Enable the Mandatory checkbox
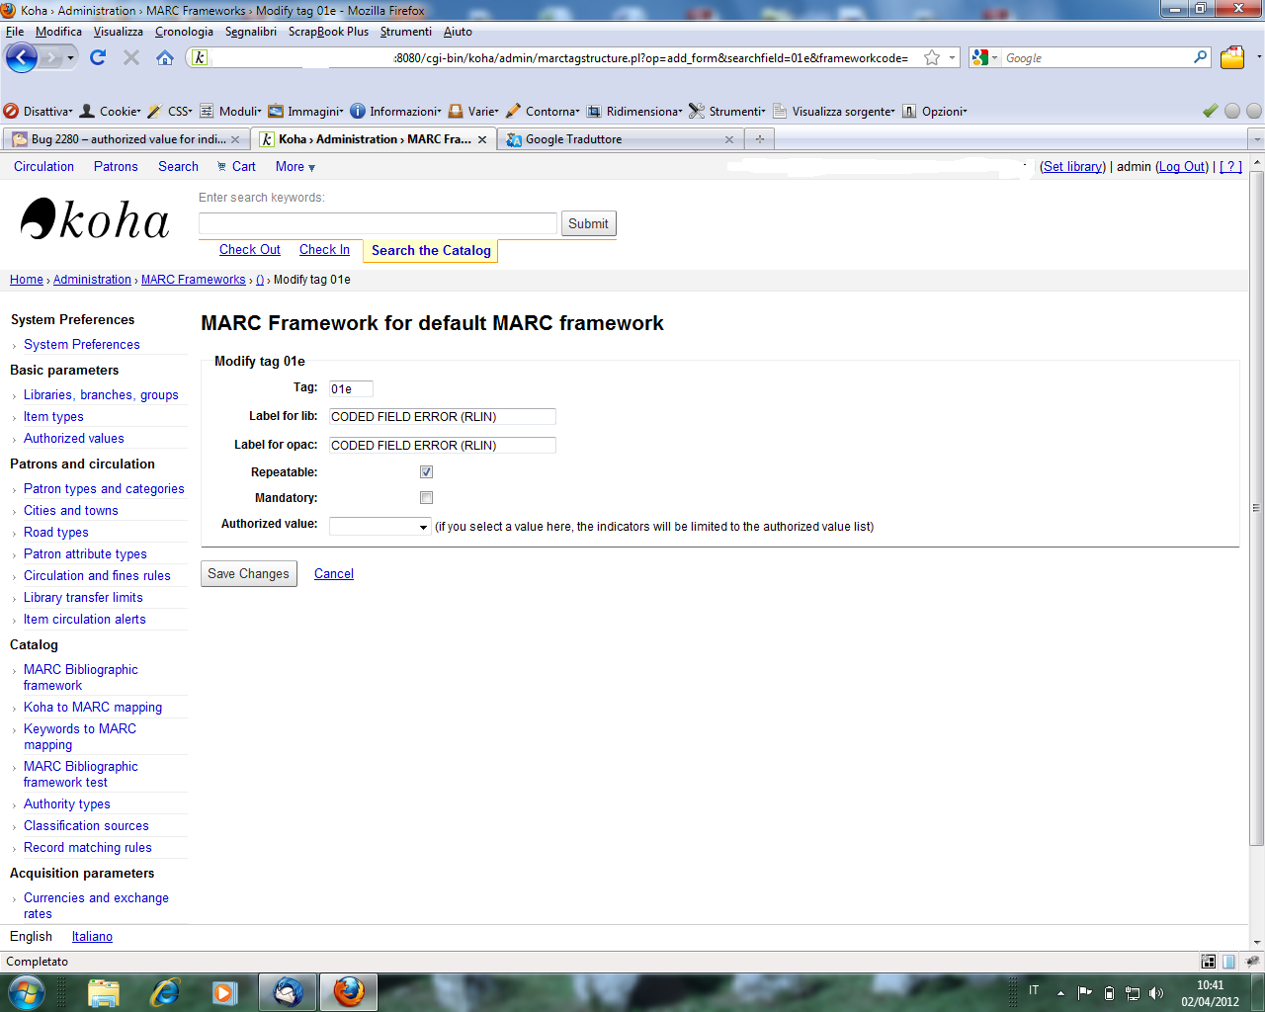1265x1012 pixels. 426,498
